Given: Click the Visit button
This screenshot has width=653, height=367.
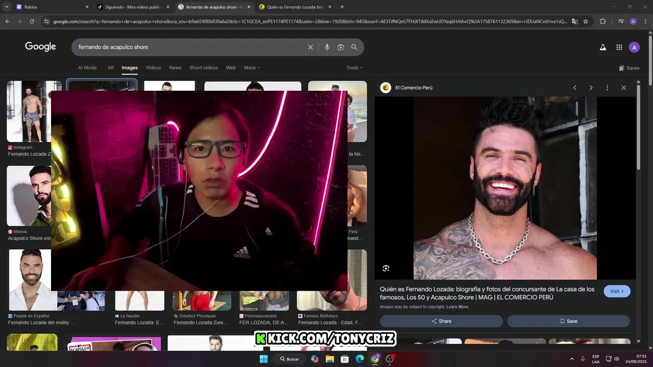Looking at the screenshot, I should 617,291.
